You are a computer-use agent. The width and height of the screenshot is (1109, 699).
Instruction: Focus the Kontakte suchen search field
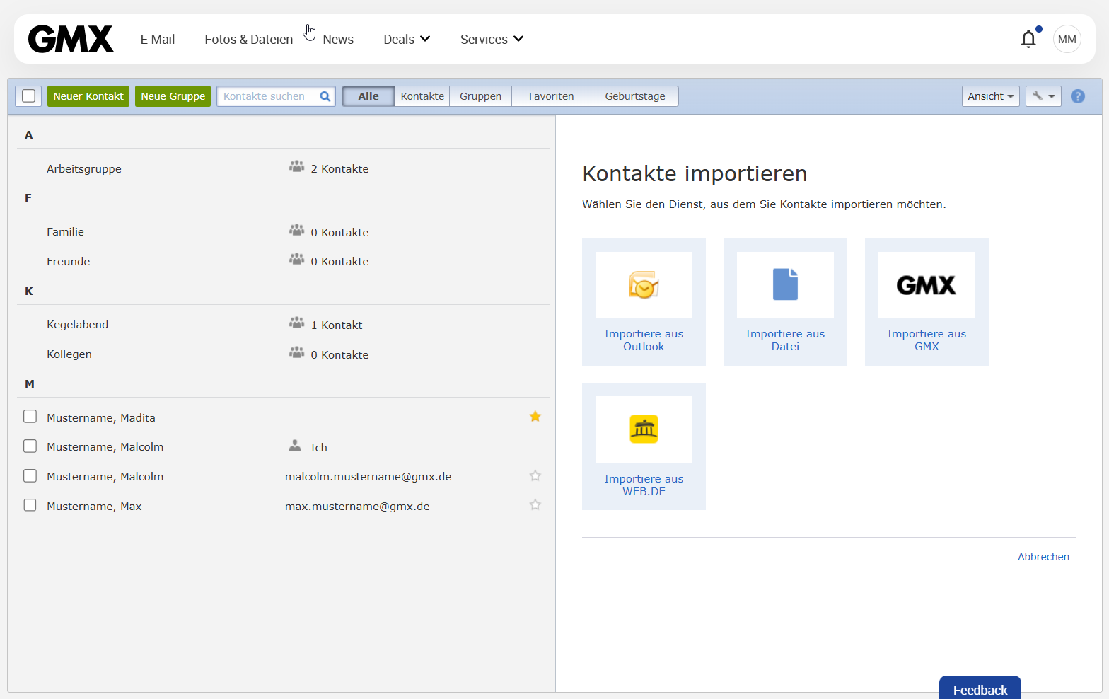(x=269, y=96)
